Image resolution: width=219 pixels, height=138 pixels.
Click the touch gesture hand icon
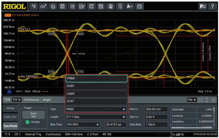120,6
